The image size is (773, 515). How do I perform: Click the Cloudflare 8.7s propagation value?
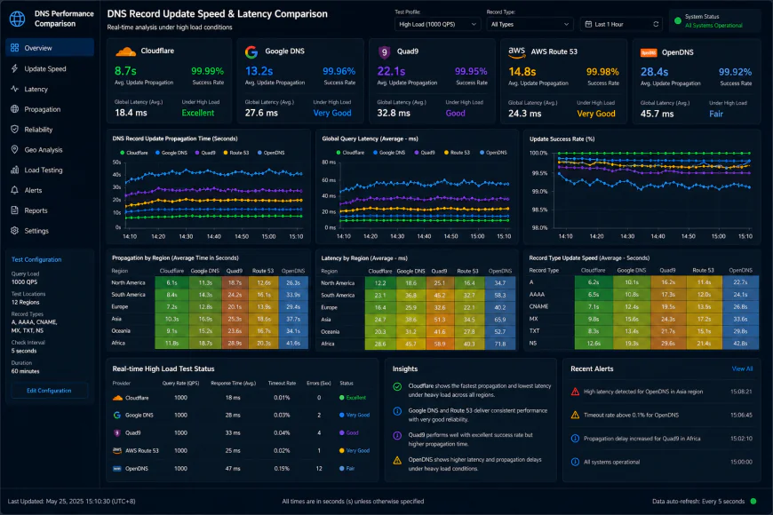(x=125, y=71)
